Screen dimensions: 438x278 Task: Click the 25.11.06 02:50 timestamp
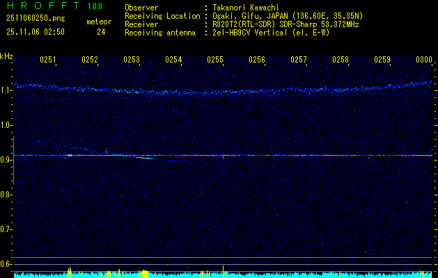35,32
